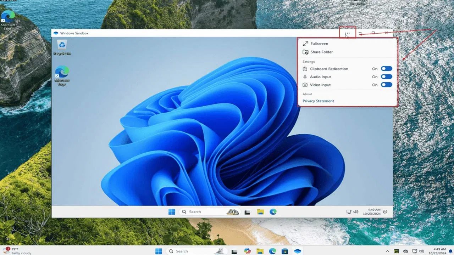This screenshot has width=454, height=255.
Task: Select Fullscreen from the Sandbox menu
Action: pos(315,44)
